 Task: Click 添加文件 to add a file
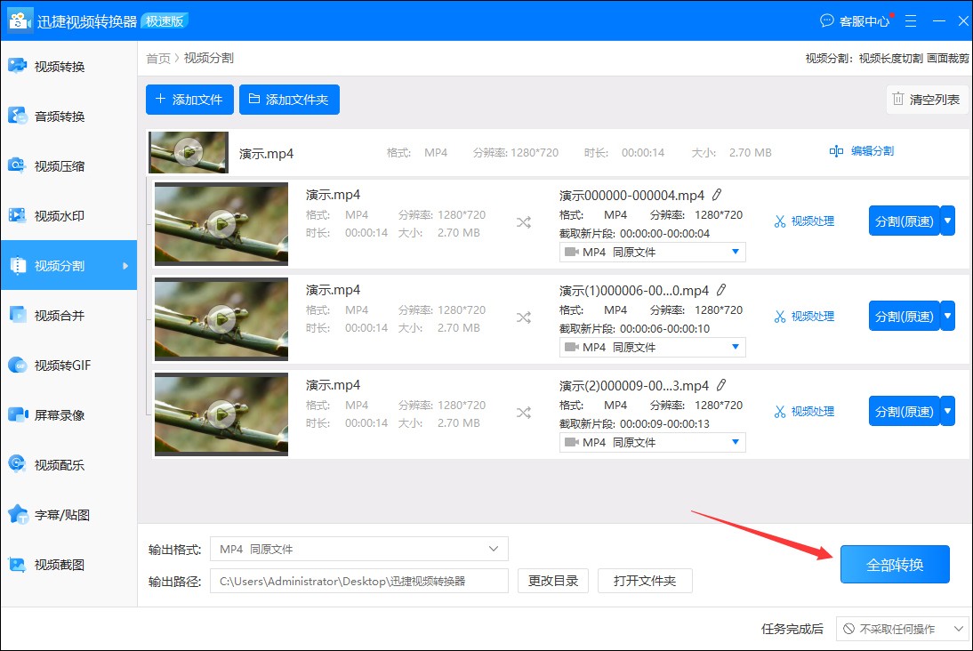[x=189, y=100]
